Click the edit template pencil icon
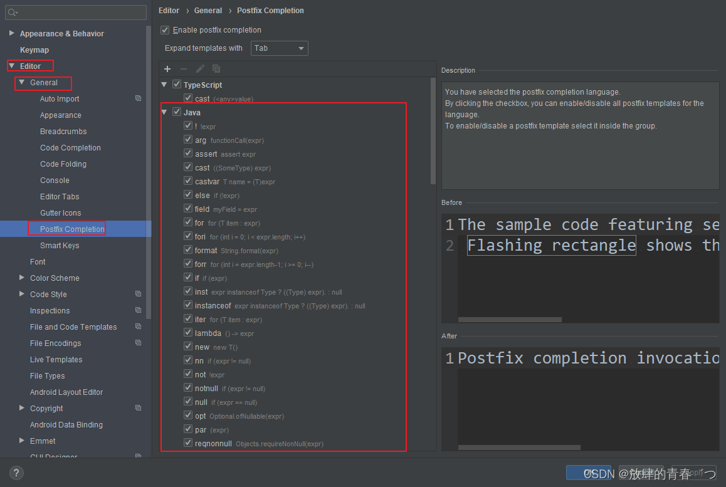 tap(200, 69)
